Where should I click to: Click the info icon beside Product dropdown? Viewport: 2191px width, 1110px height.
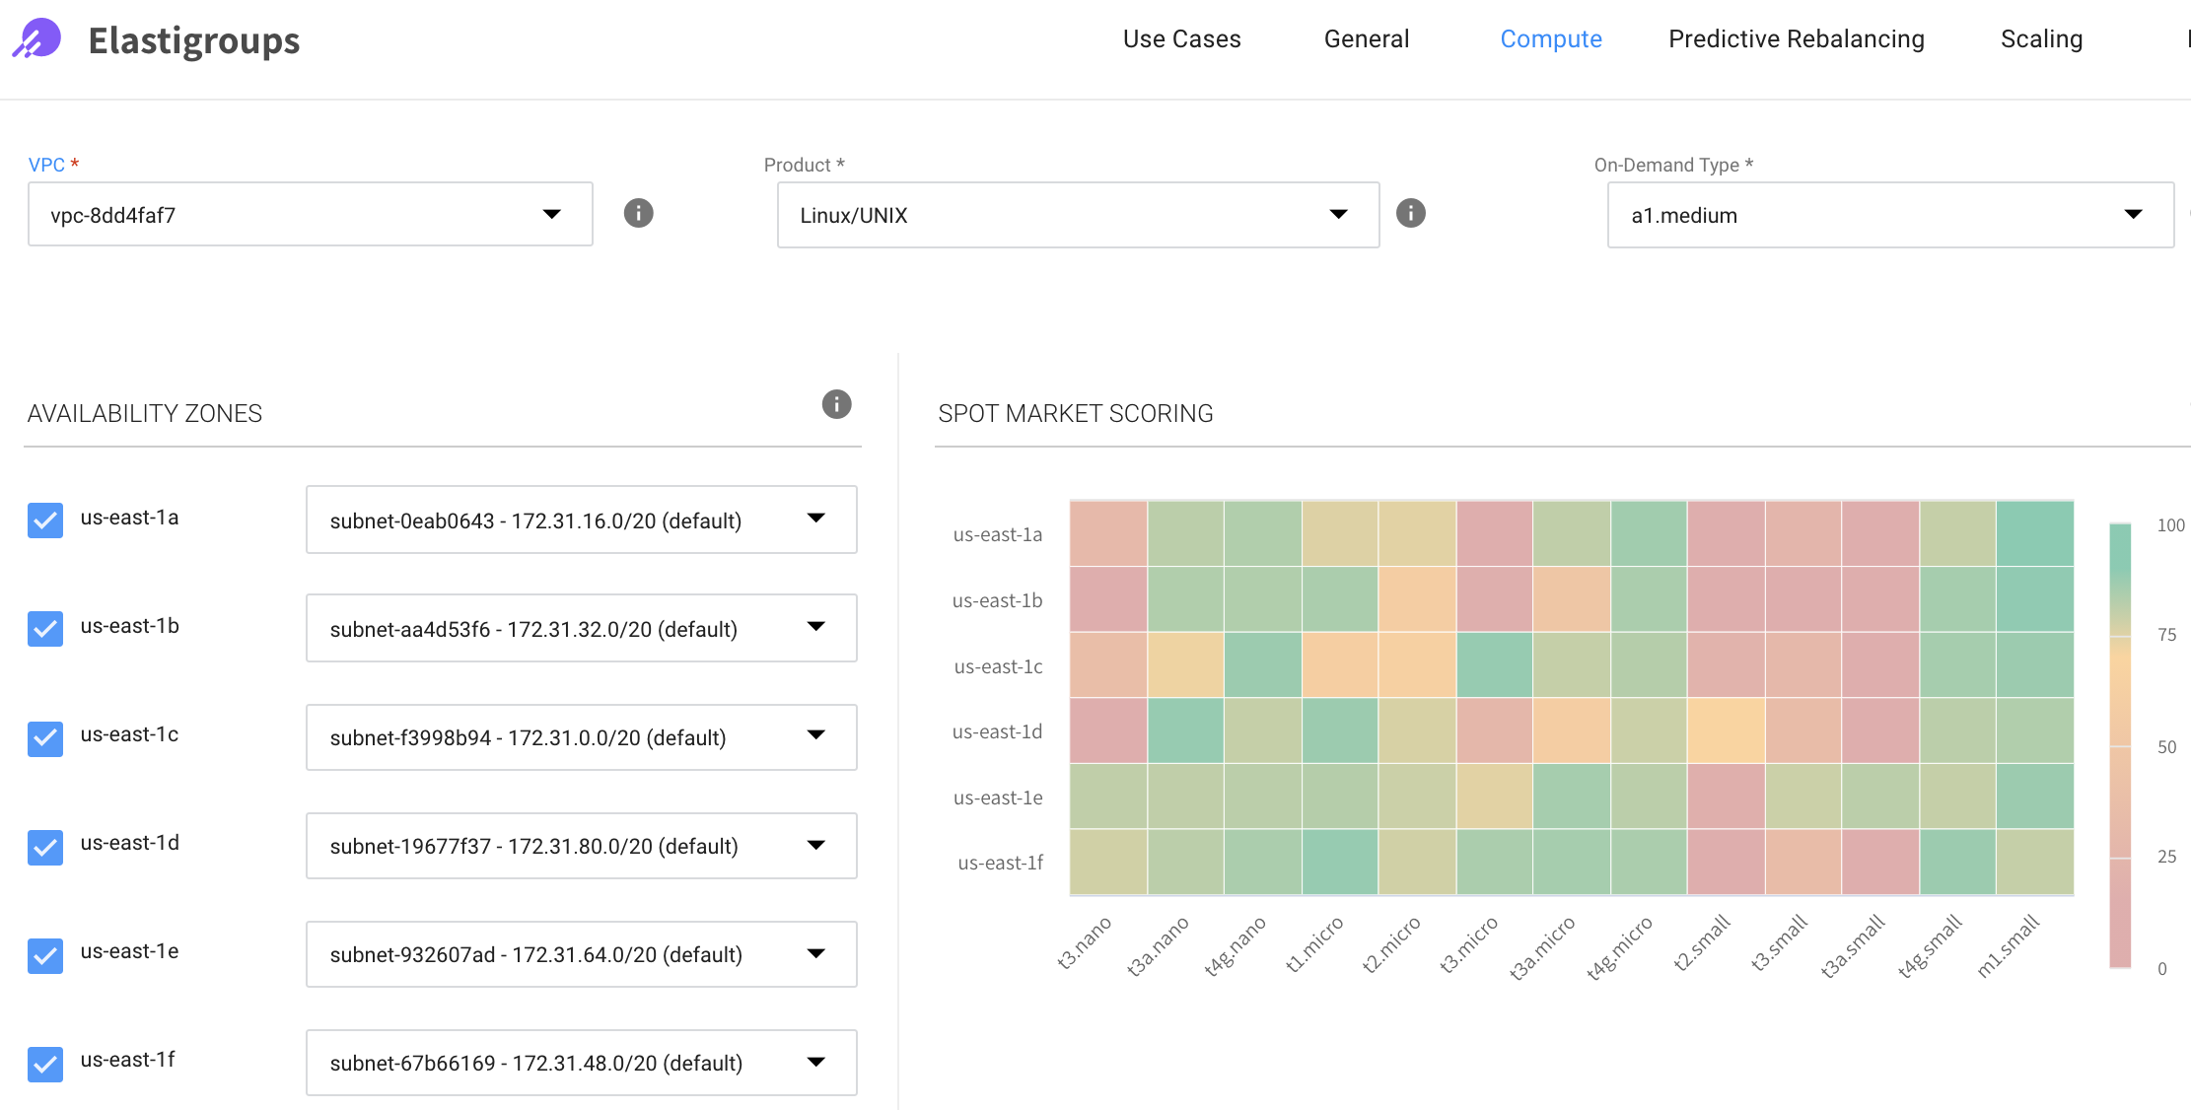(1410, 213)
